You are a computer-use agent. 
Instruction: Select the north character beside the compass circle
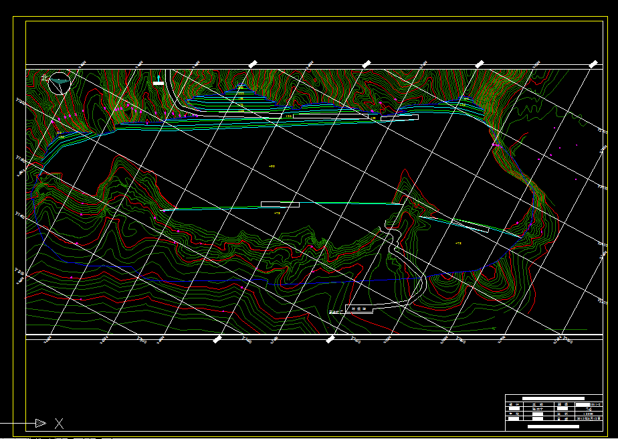click(x=44, y=78)
